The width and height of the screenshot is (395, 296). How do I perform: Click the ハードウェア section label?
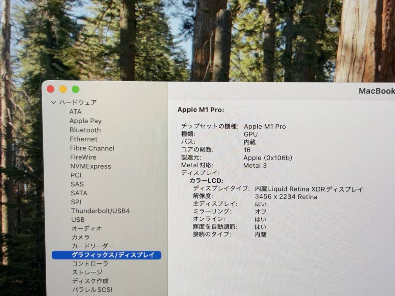(78, 103)
